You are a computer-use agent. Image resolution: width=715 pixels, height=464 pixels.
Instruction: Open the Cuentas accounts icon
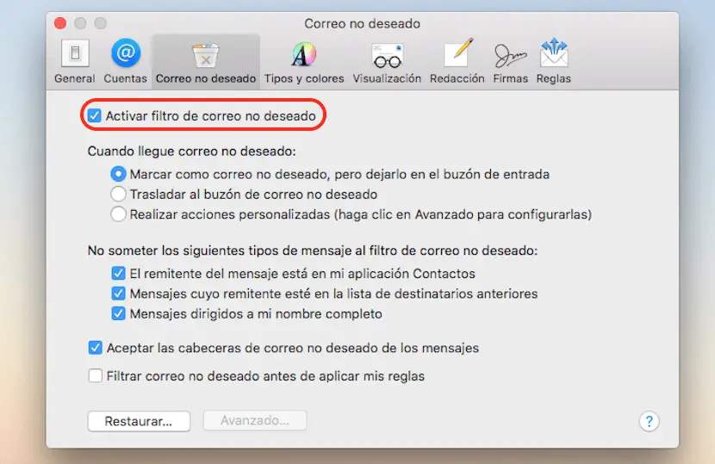(126, 53)
